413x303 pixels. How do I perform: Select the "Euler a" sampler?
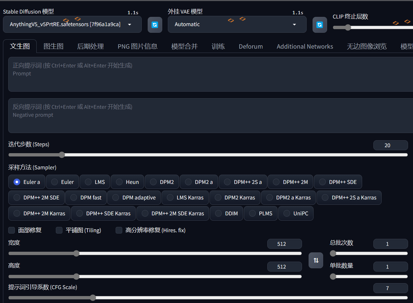click(x=27, y=182)
